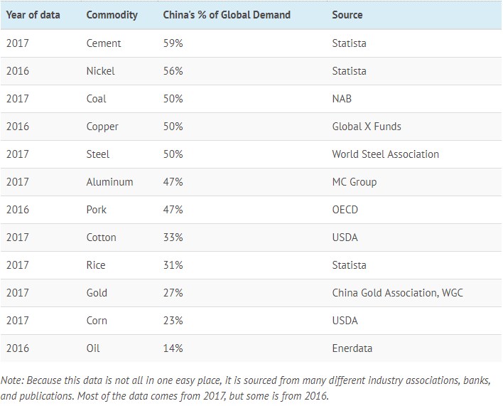
Task: Click the Aluminum commodity cell
Action: pos(109,182)
